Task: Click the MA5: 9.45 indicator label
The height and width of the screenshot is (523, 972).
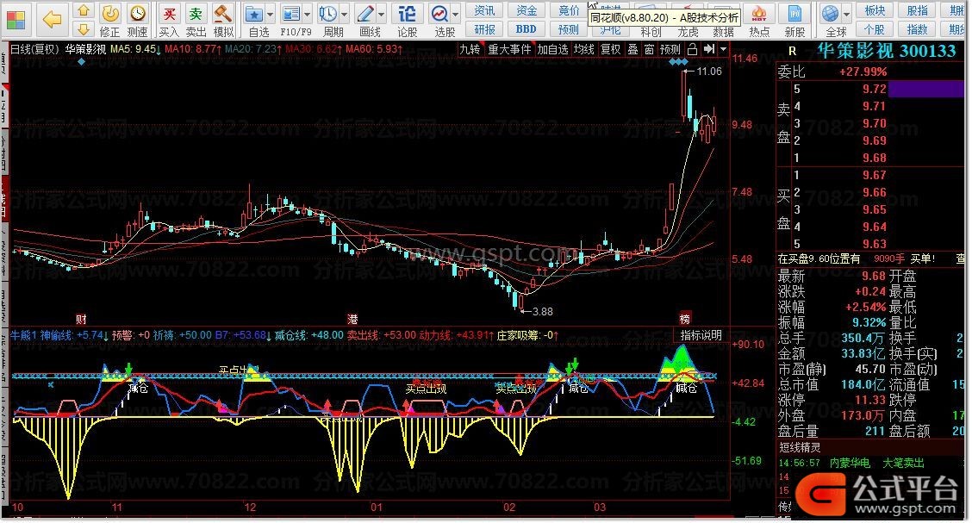Action: [x=136, y=49]
